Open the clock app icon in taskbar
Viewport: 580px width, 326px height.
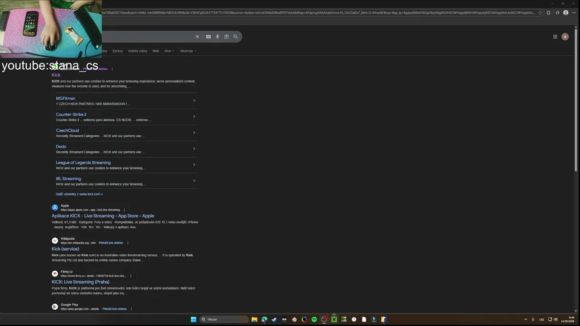click(354, 319)
